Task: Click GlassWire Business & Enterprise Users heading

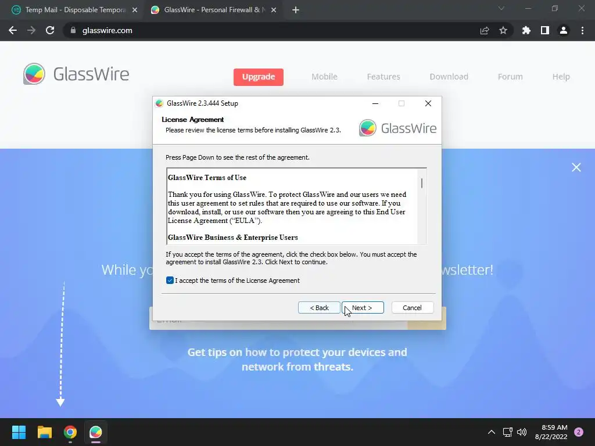Action: tap(233, 238)
